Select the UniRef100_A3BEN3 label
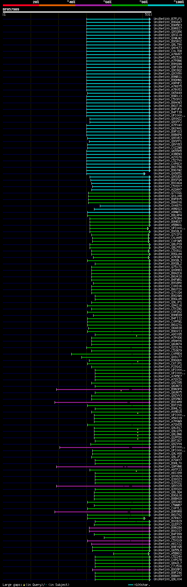The width and height of the screenshot is (187, 587). [x=168, y=154]
